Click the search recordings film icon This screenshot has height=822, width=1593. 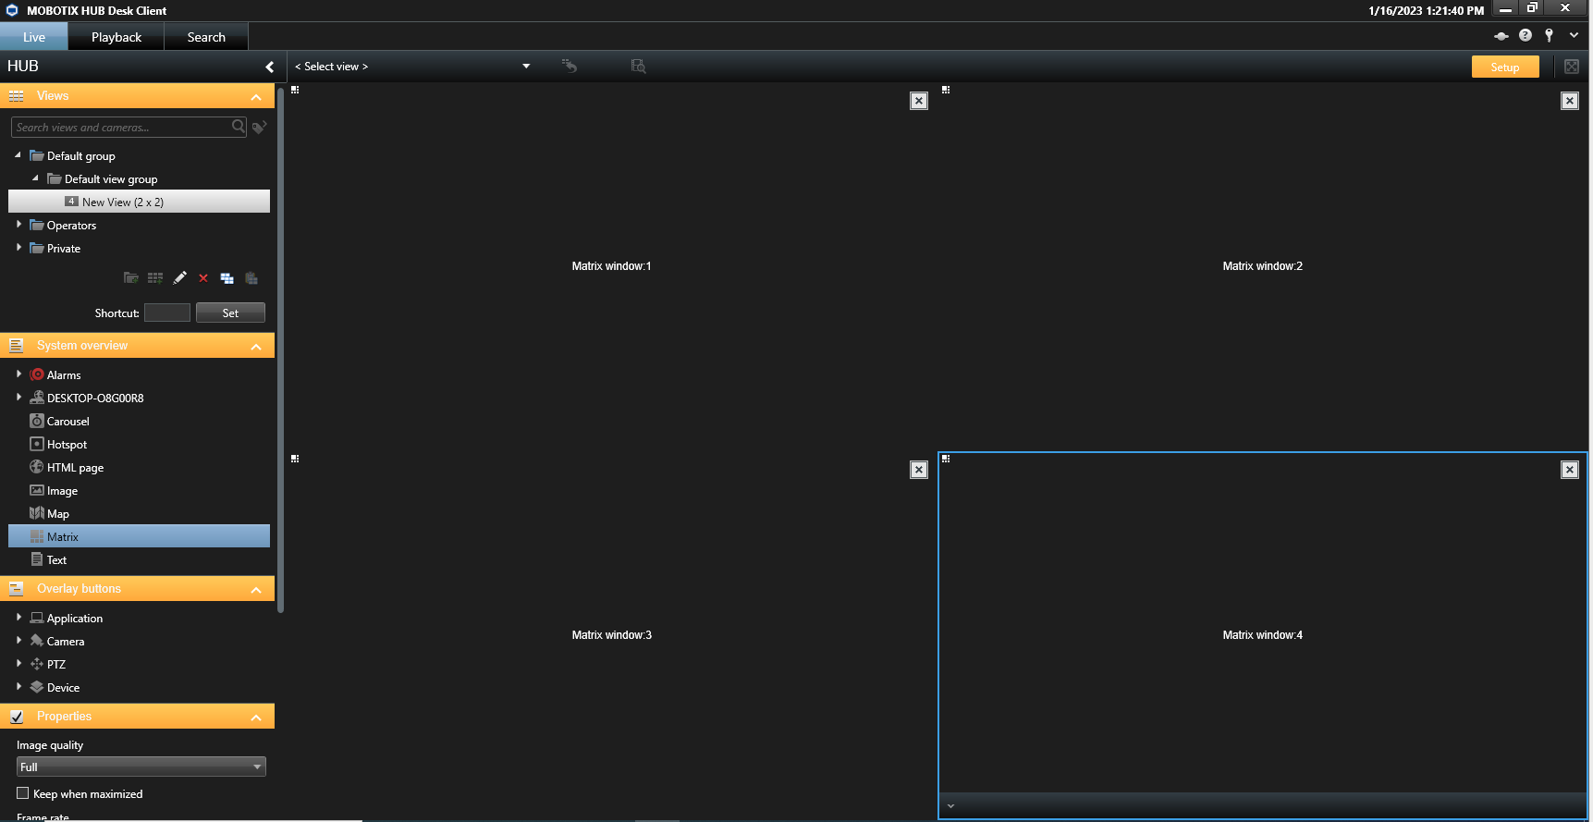coord(638,66)
